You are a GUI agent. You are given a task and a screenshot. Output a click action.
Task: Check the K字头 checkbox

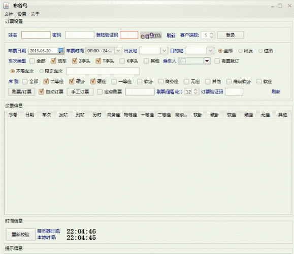coord(122,61)
